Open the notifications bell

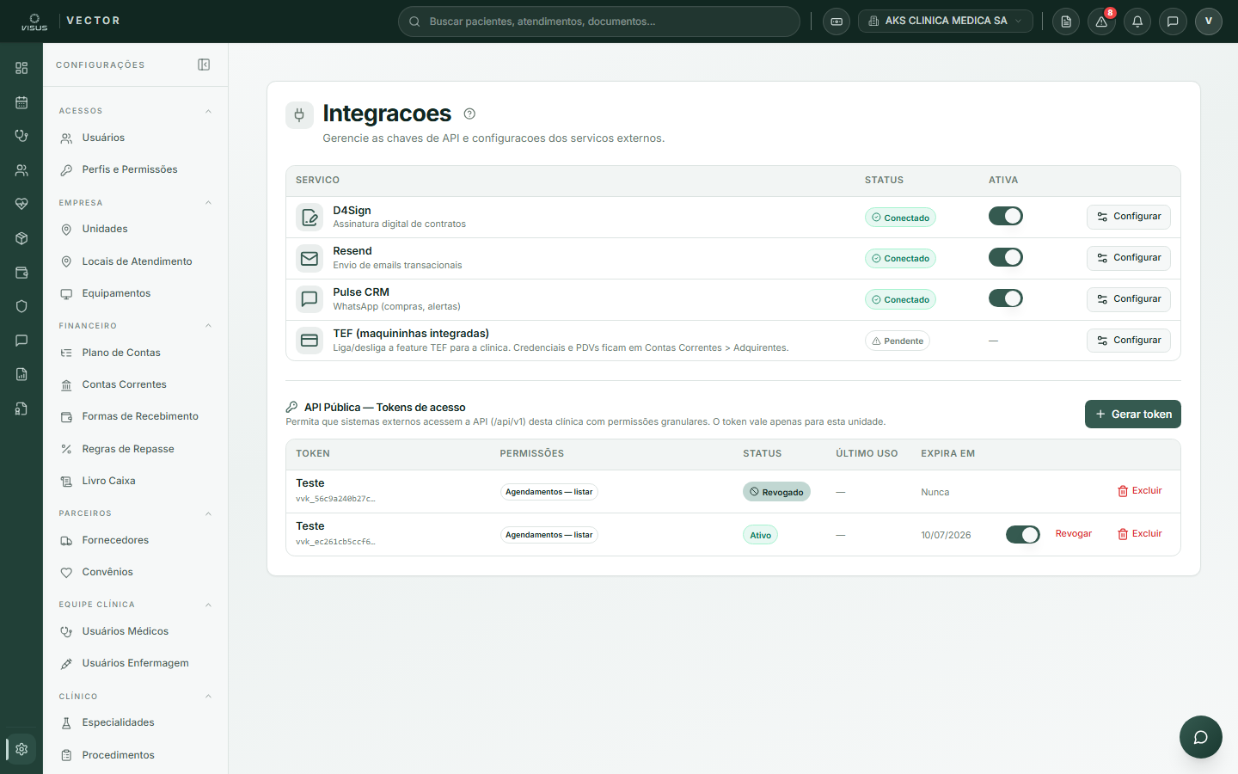click(x=1137, y=21)
